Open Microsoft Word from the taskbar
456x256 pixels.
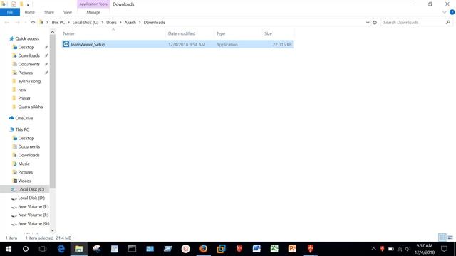[x=256, y=249]
